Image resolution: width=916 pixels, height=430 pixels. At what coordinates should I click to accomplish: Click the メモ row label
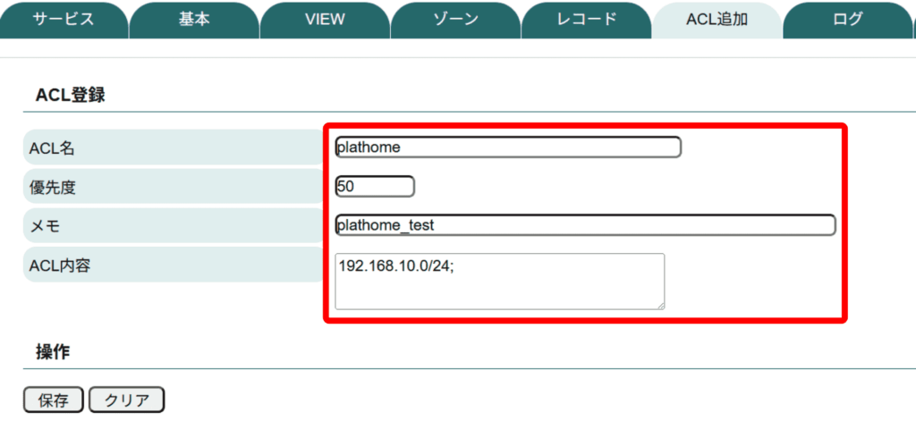(x=45, y=226)
